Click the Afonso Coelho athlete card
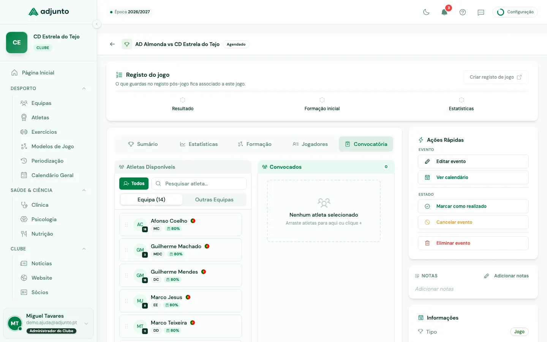547x342 pixels. pos(180,225)
